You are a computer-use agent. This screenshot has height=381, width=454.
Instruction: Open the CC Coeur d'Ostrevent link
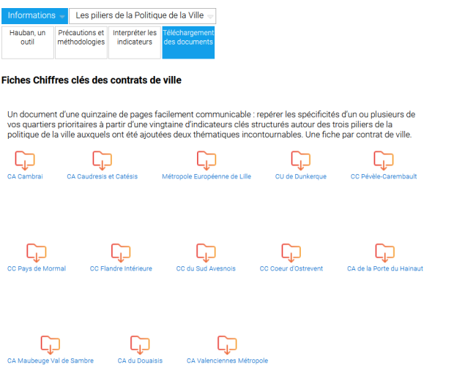(291, 268)
